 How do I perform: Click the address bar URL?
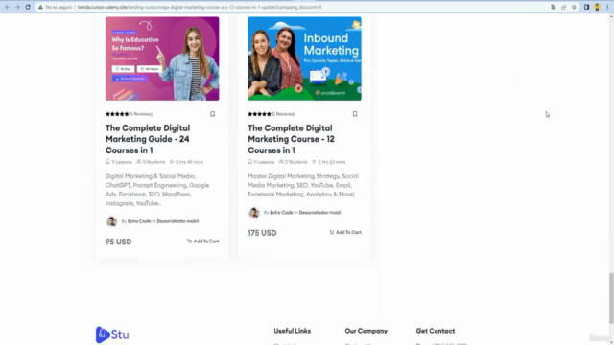(x=200, y=7)
